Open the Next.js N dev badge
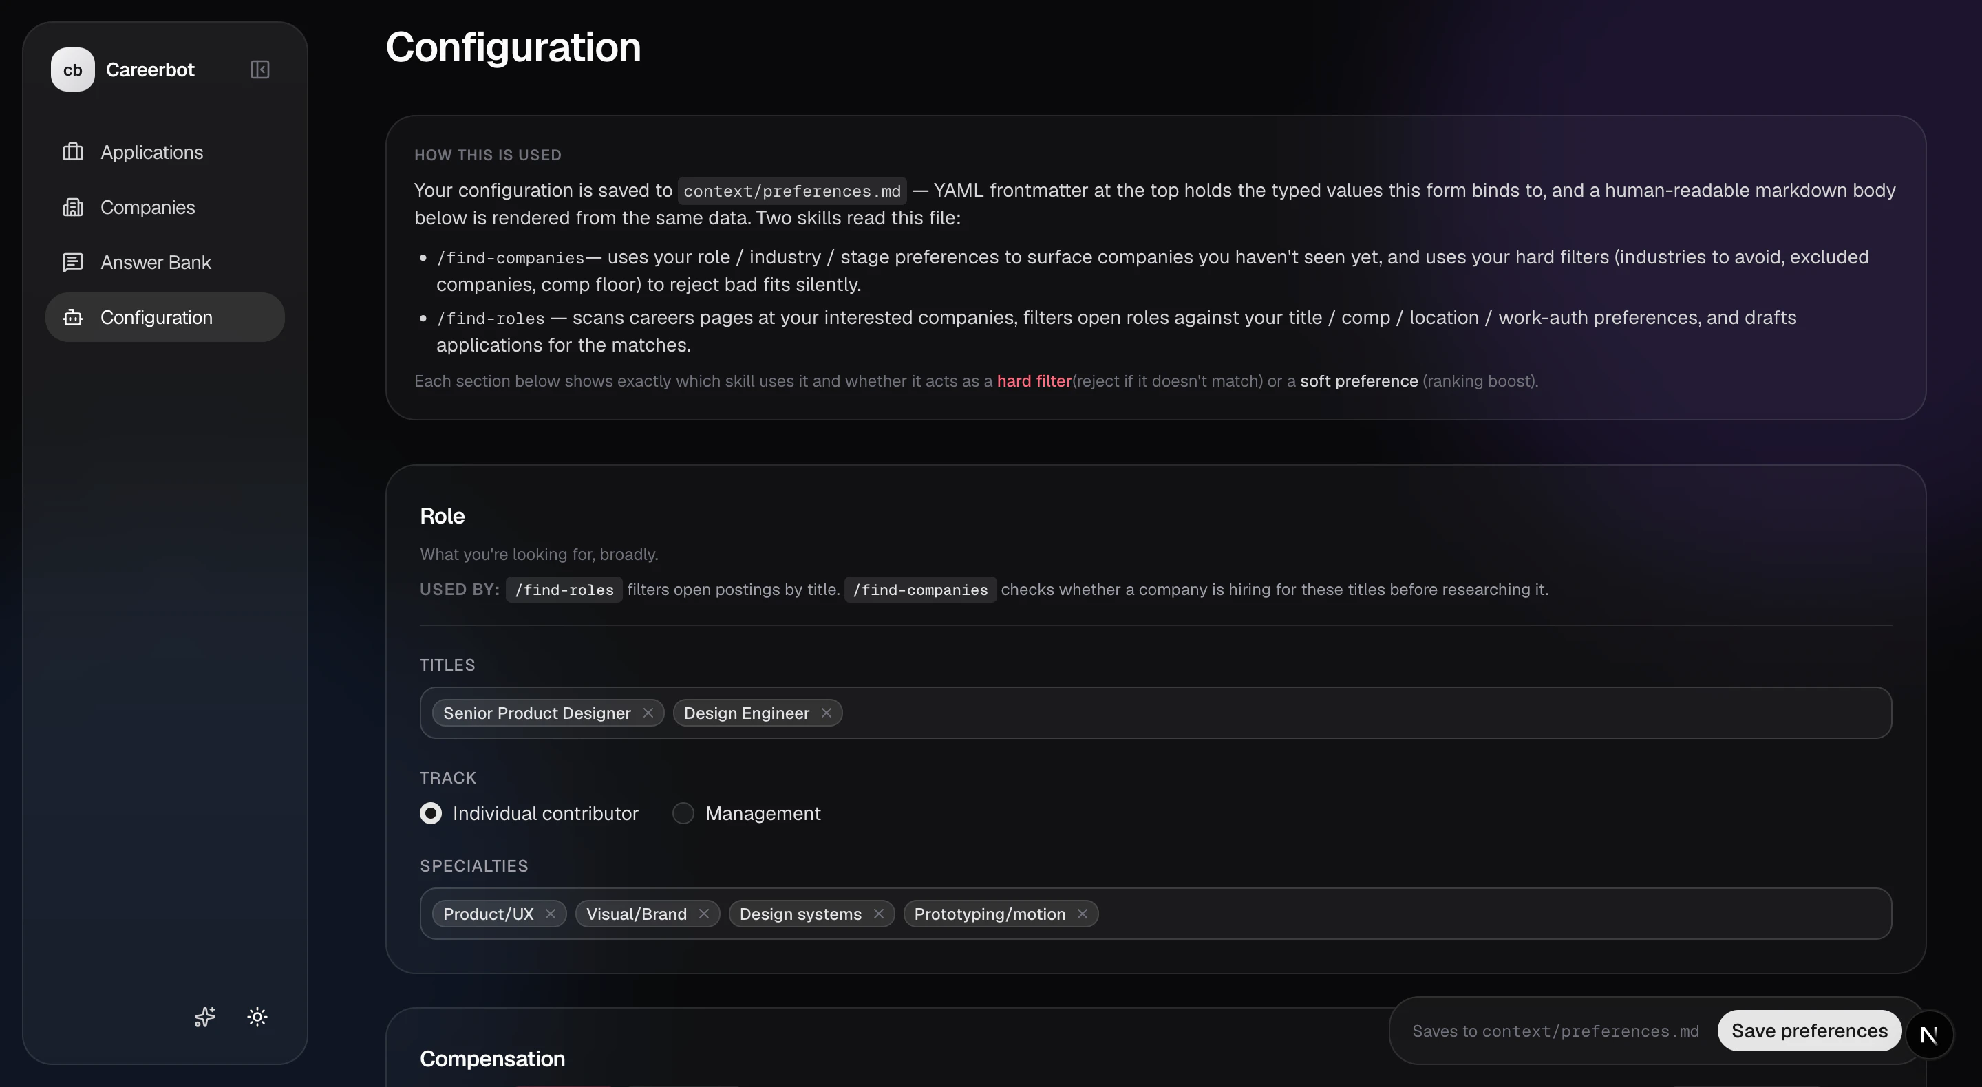Screen dimensions: 1982x1087 (1928, 1035)
